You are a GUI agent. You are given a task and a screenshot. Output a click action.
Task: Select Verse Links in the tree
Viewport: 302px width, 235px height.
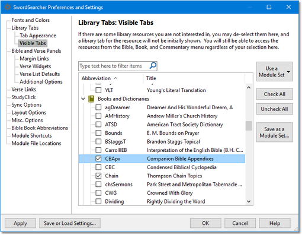click(x=24, y=90)
